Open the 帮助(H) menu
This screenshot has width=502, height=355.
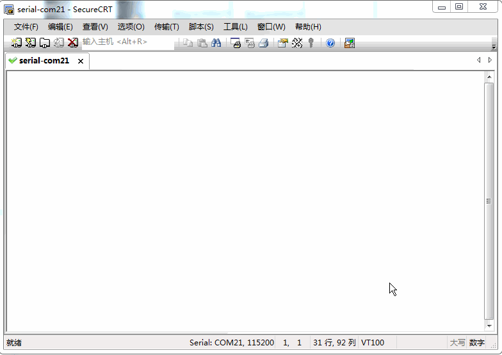click(x=308, y=27)
